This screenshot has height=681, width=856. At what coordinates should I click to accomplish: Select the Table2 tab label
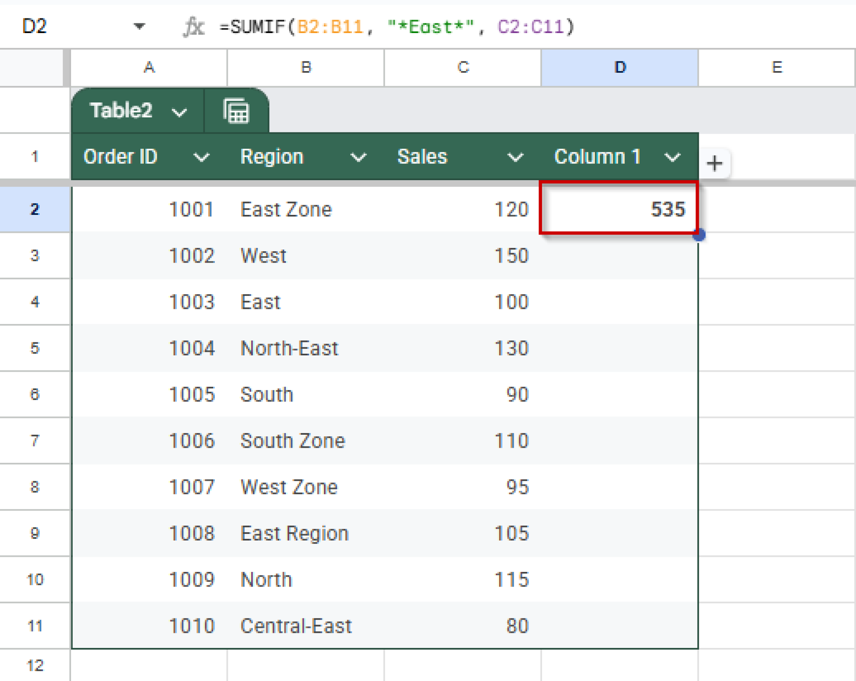click(121, 111)
